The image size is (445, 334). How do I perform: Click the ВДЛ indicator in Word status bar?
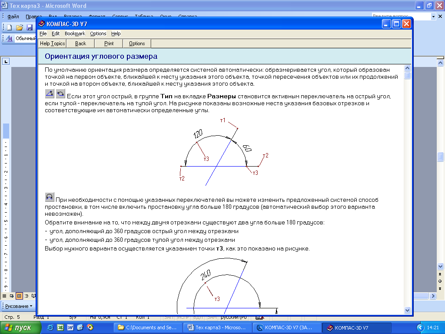tap(198, 317)
